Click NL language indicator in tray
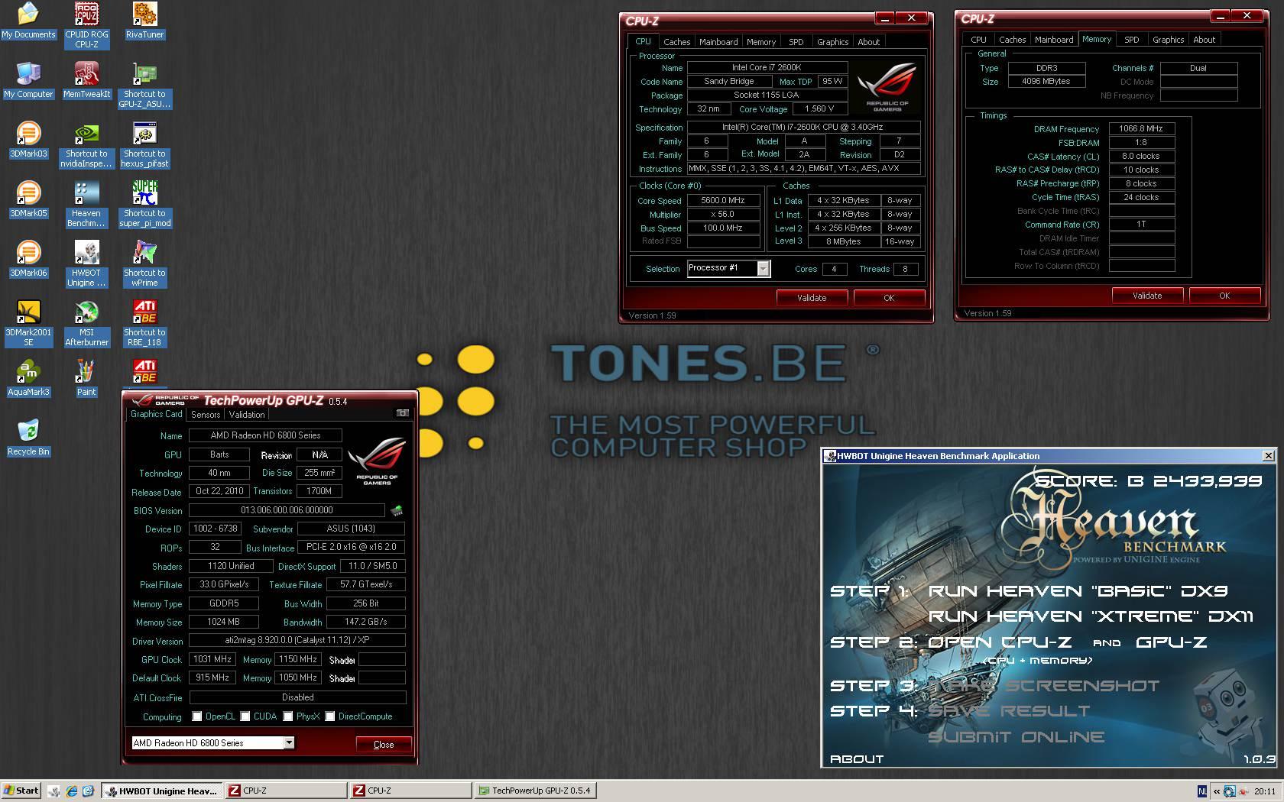1284x802 pixels. (1202, 791)
